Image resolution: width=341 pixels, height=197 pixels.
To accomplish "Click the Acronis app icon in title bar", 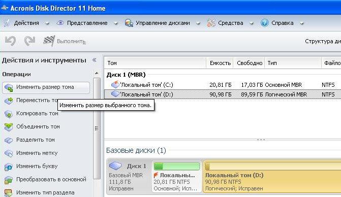I will (x=5, y=8).
